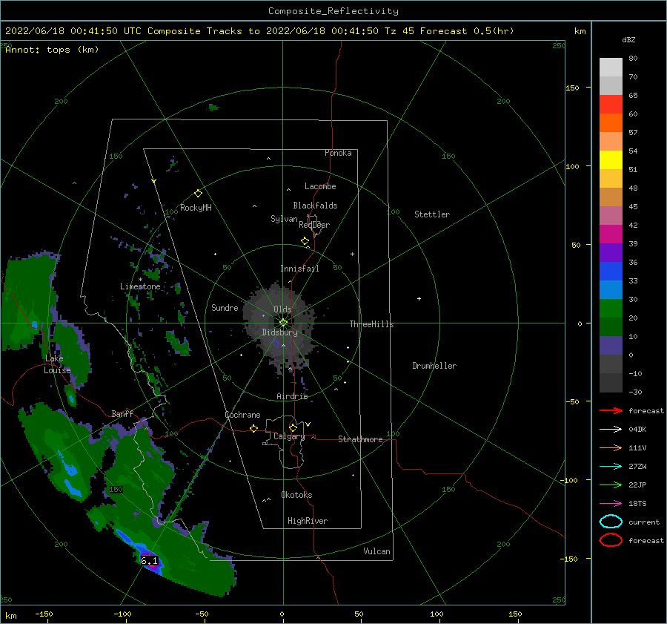Click the cyan 27ZW arrow legend
667x624 pixels.
click(x=611, y=467)
